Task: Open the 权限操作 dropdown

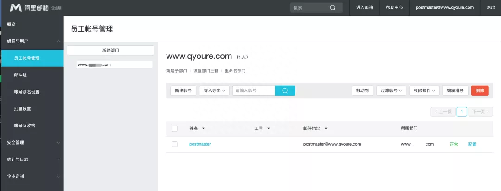Action: click(x=424, y=90)
